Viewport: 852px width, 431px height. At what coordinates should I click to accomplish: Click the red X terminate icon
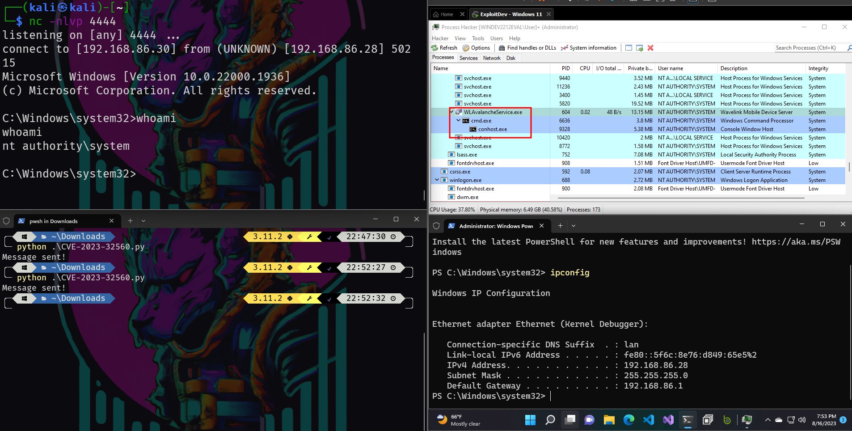coord(650,48)
